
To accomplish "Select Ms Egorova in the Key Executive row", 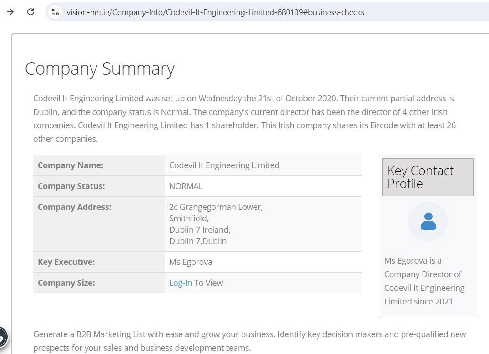I will tap(191, 262).
